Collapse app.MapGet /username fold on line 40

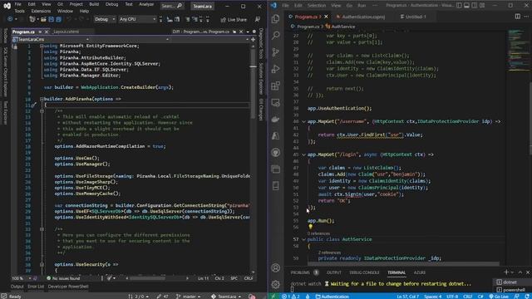303,121
